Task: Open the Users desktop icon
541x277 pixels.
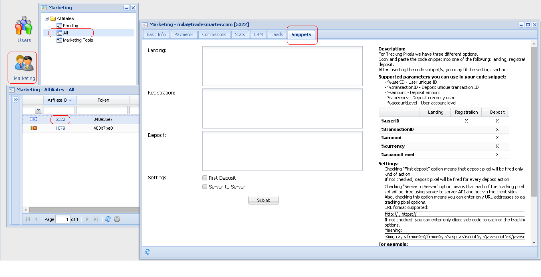Action: [24, 29]
